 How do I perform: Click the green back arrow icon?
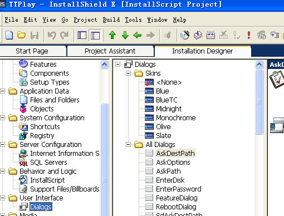click(x=138, y=35)
